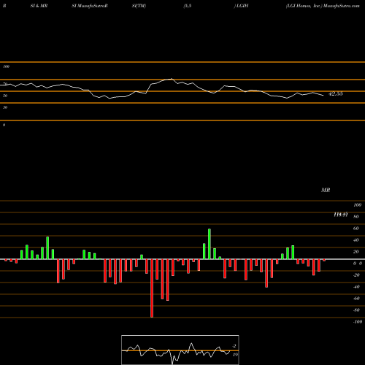
Task: Click the -2 value in mini chart
Action: 234,346
